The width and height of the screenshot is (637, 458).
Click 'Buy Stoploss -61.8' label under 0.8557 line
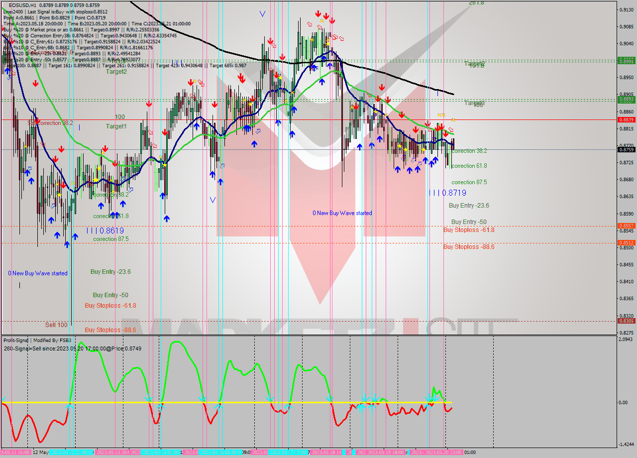469,230
